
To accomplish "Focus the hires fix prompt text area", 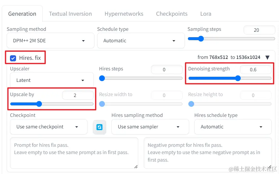I will click(x=74, y=153).
